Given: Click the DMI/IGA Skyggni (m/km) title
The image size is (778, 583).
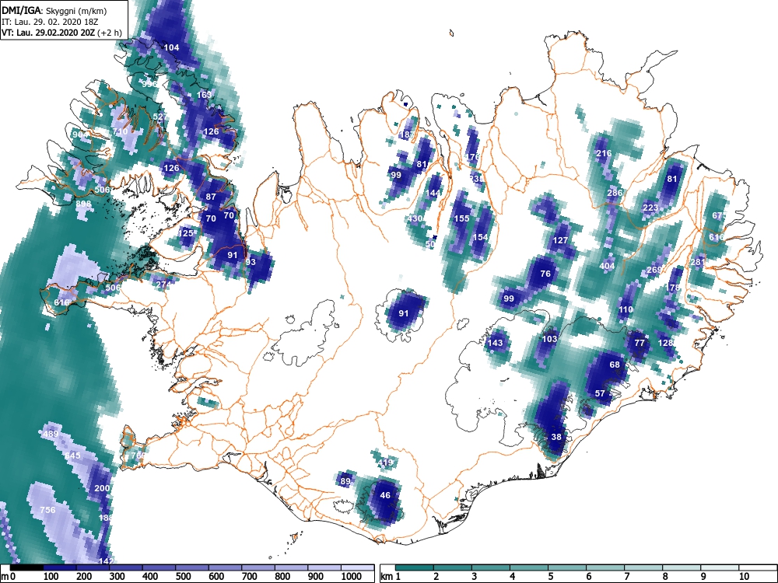Looking at the screenshot, I should (54, 10).
